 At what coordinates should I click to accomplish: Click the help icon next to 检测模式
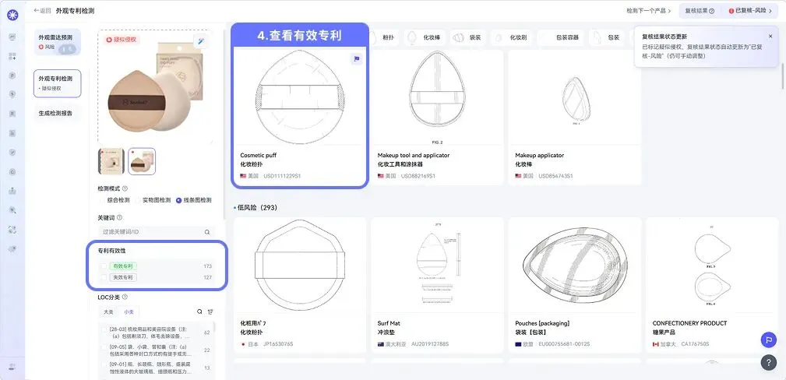pos(125,188)
